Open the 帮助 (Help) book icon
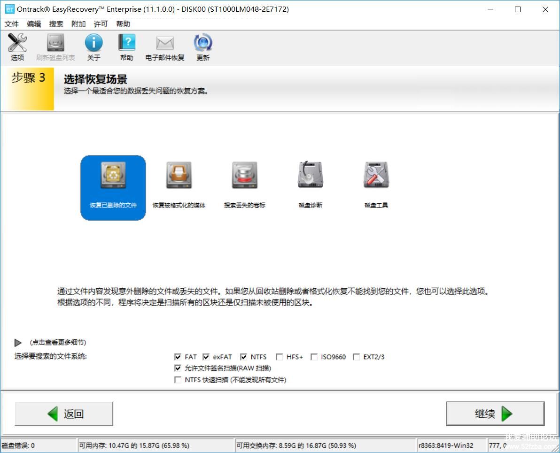Screen dimensions: 560x453 coord(127,47)
